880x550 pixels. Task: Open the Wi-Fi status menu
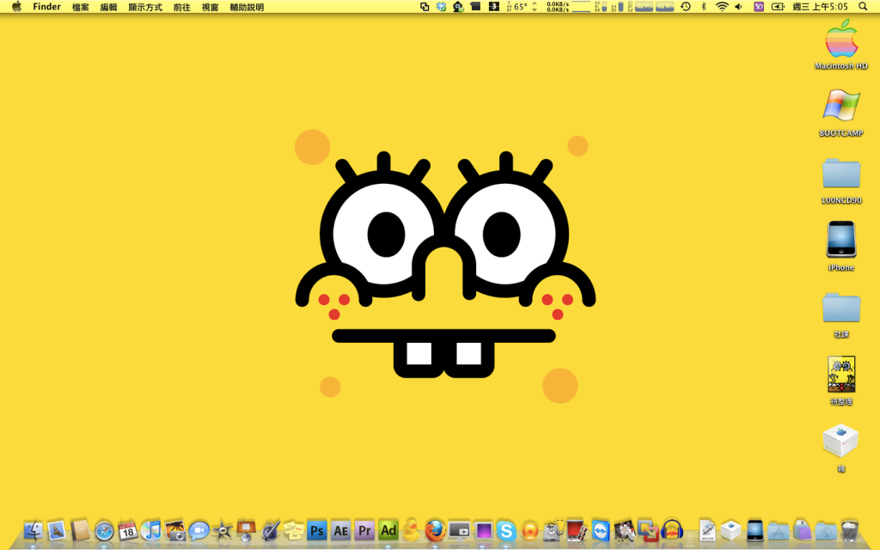(x=722, y=7)
